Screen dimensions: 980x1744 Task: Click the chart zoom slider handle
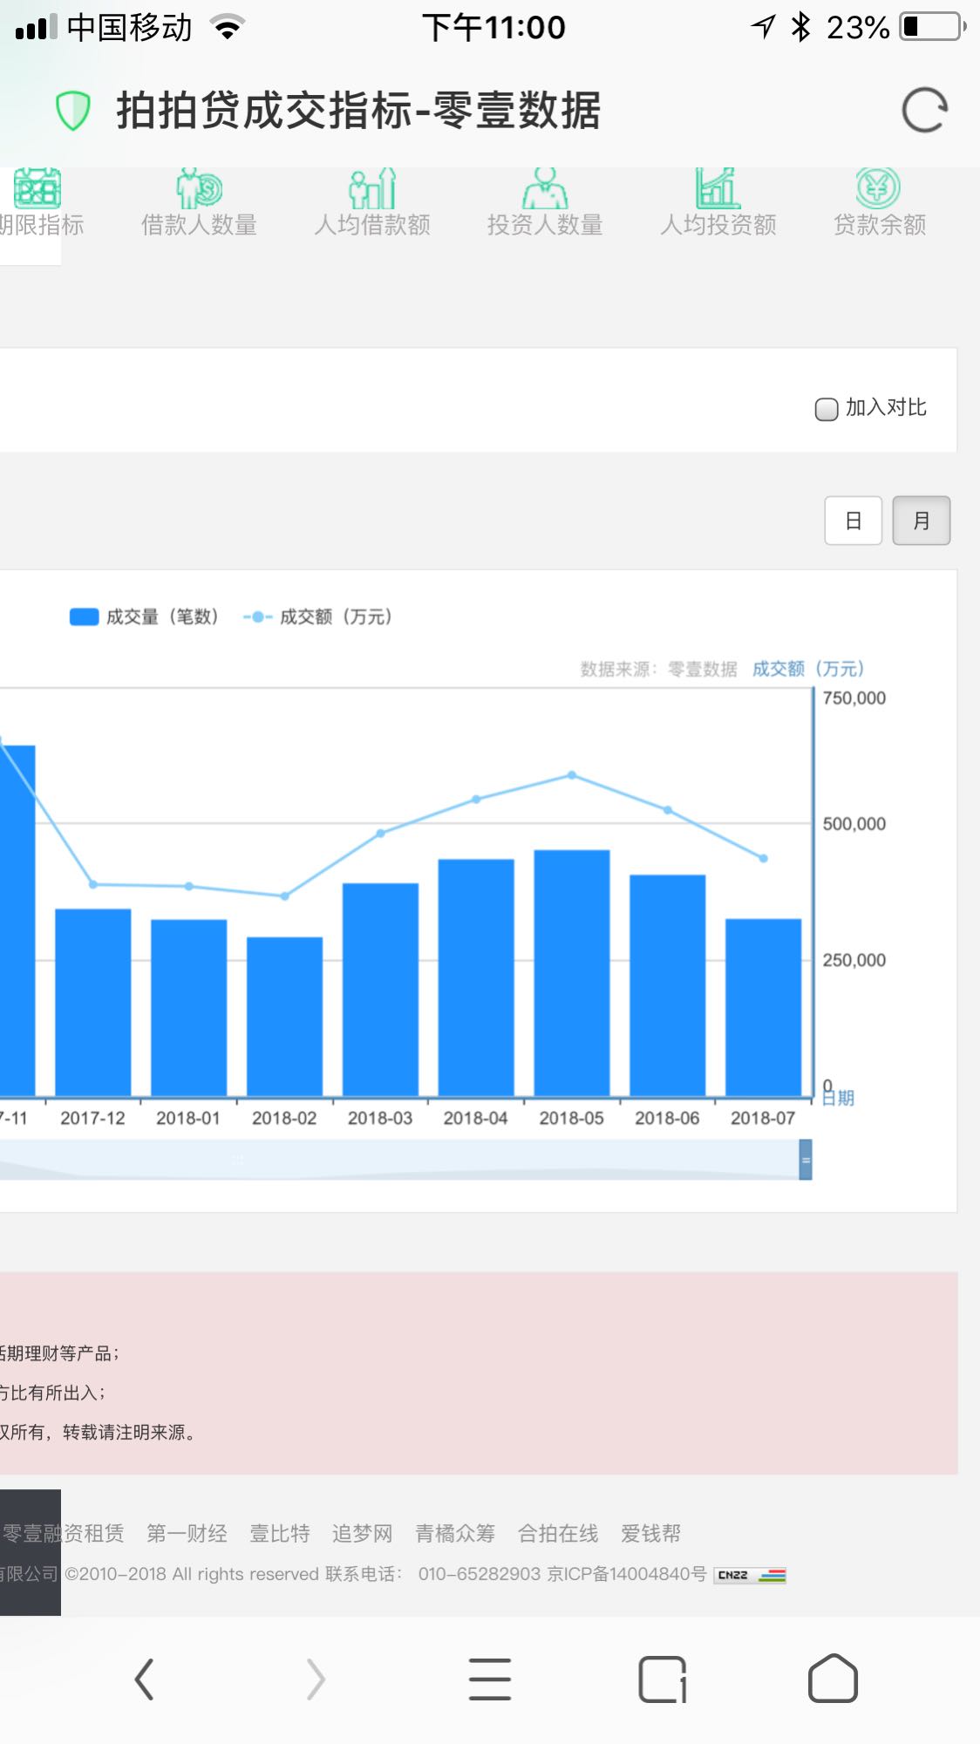(x=806, y=1160)
